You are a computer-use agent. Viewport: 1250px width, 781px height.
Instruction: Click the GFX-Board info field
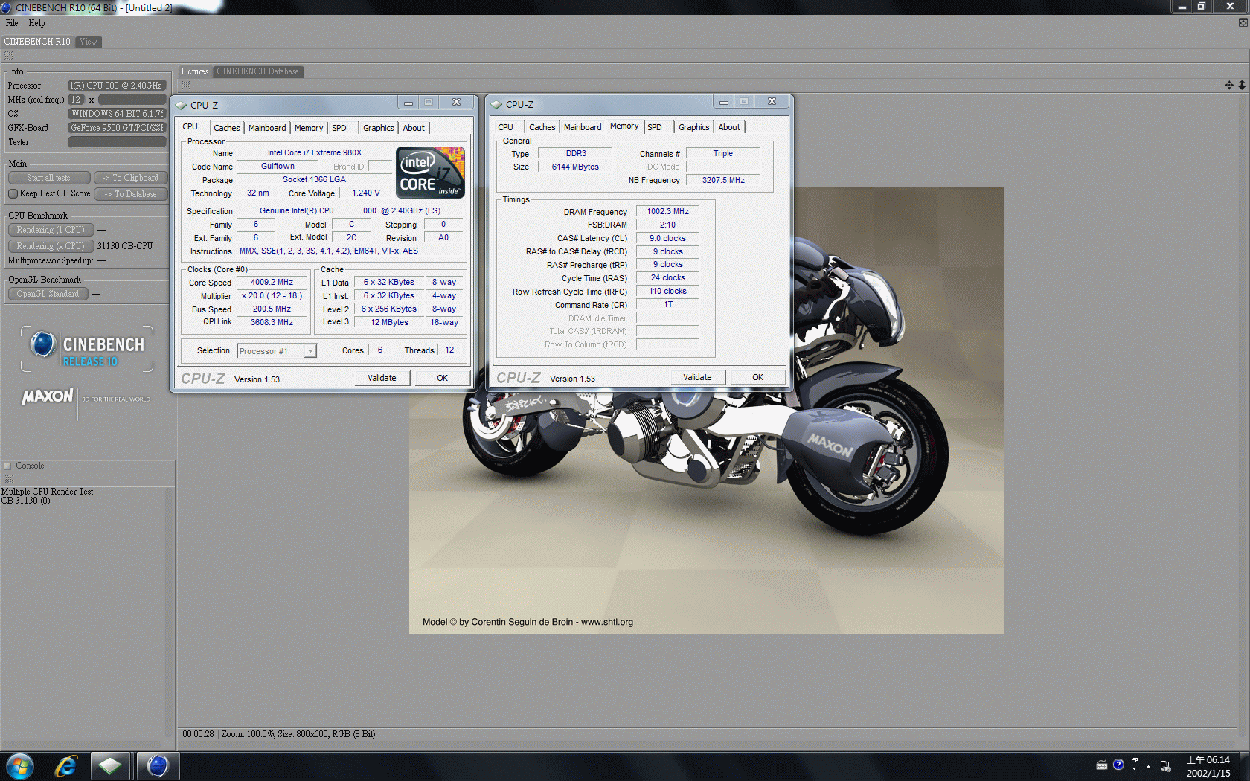click(117, 128)
